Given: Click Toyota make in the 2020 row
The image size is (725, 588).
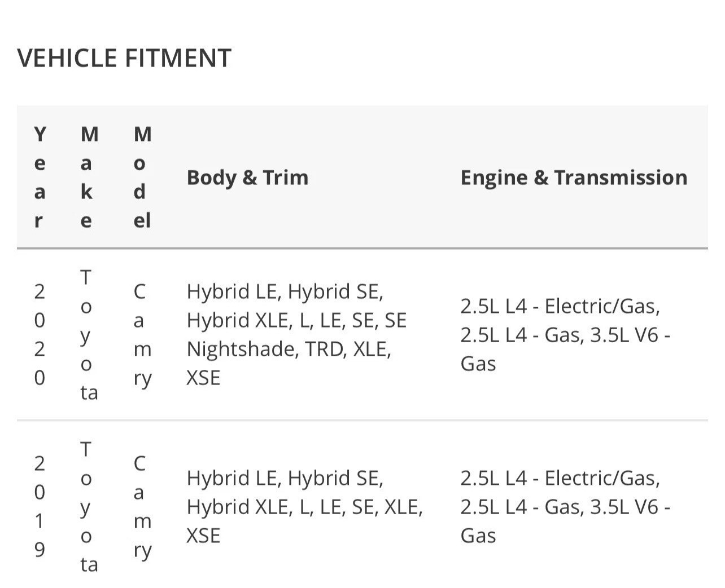Looking at the screenshot, I should point(89,334).
